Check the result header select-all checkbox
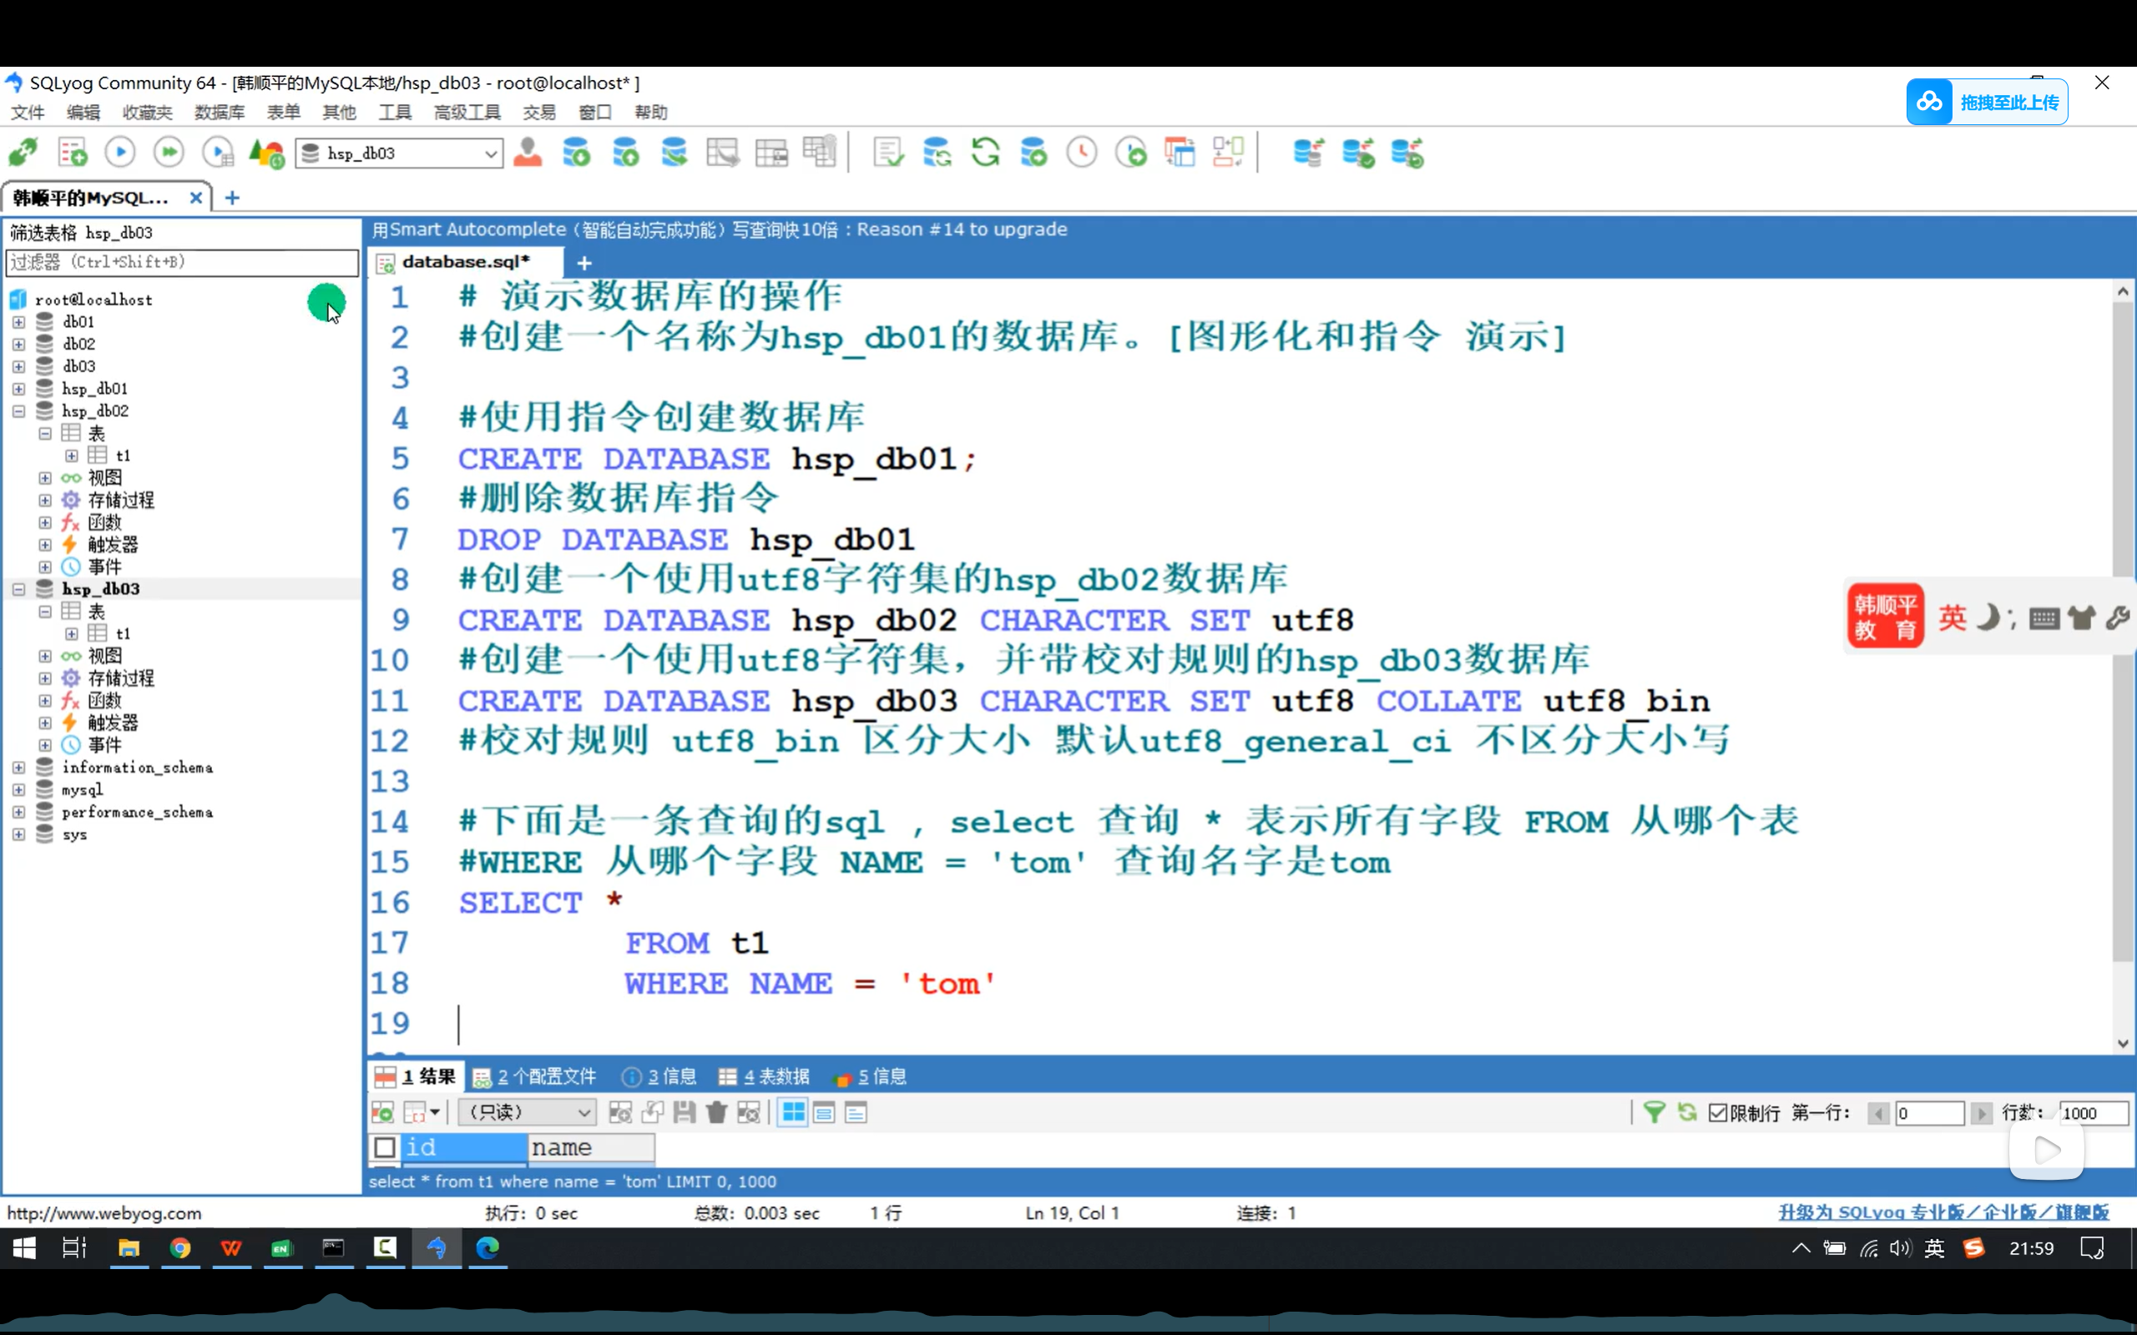The image size is (2137, 1335). 385,1147
